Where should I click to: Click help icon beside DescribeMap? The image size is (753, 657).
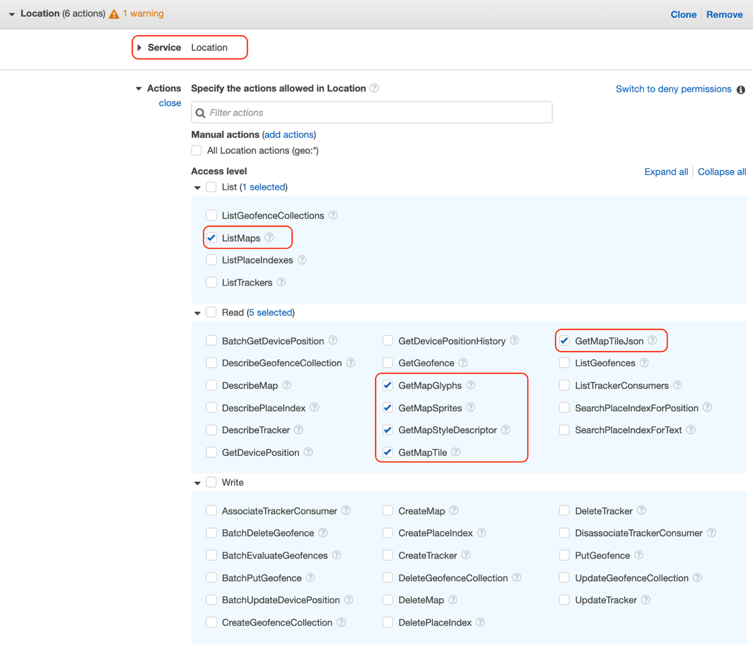[x=287, y=385]
